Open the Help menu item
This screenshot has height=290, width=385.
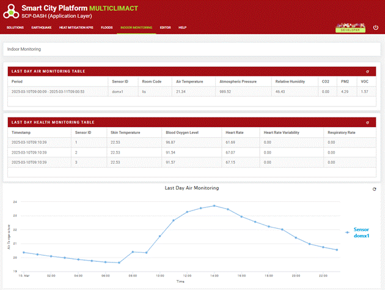tap(182, 28)
